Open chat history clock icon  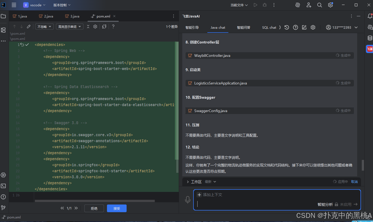pyautogui.click(x=287, y=27)
